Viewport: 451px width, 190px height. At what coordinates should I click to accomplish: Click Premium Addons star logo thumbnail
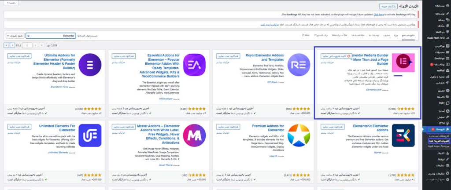(299, 135)
